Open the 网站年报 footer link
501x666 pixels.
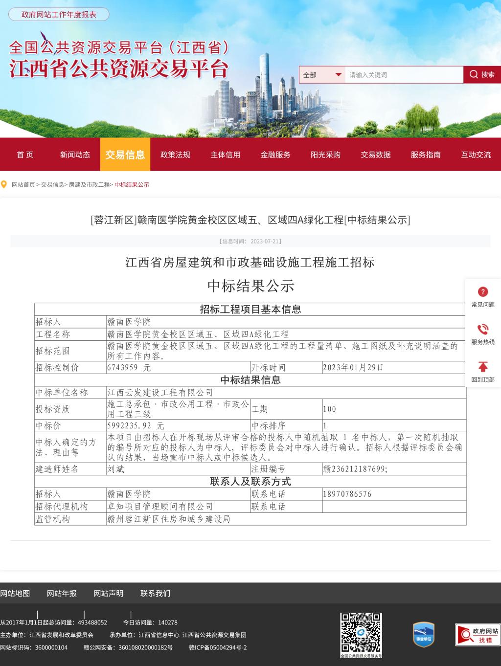pyautogui.click(x=62, y=593)
